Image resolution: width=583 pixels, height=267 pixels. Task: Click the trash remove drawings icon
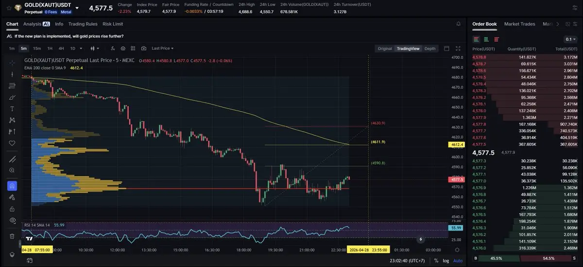[x=12, y=236]
